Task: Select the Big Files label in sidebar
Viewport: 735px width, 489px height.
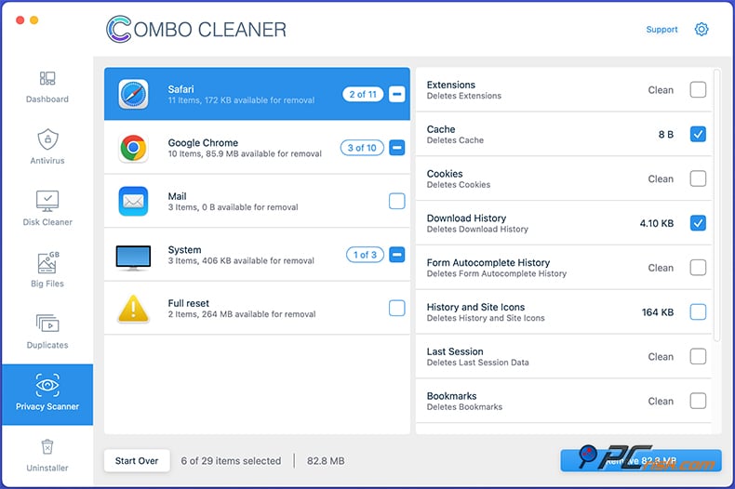Action: (47, 284)
